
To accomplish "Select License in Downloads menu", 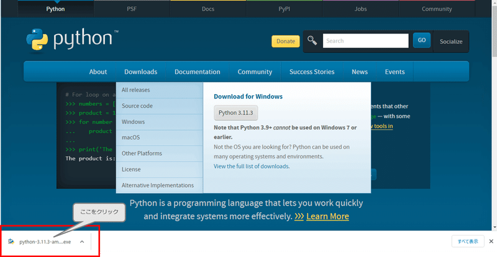I will 160,170.
